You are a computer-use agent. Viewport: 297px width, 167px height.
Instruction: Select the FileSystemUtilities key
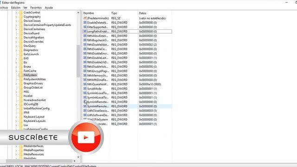click(x=35, y=79)
